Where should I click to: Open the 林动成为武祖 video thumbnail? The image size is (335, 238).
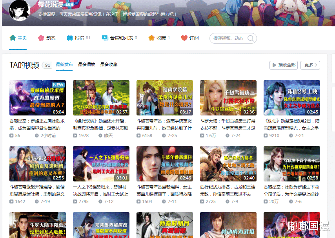pyautogui.click(x=228, y=225)
